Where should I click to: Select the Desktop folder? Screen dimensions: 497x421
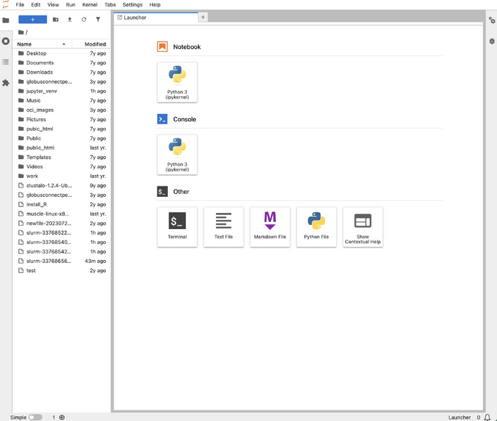coord(62,53)
